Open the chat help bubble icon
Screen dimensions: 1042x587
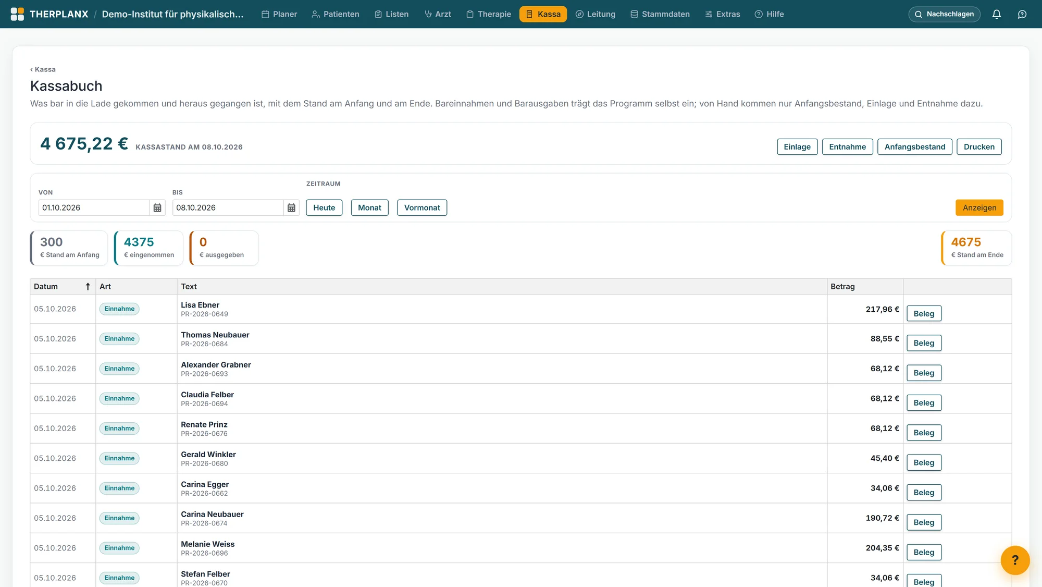(x=1022, y=14)
